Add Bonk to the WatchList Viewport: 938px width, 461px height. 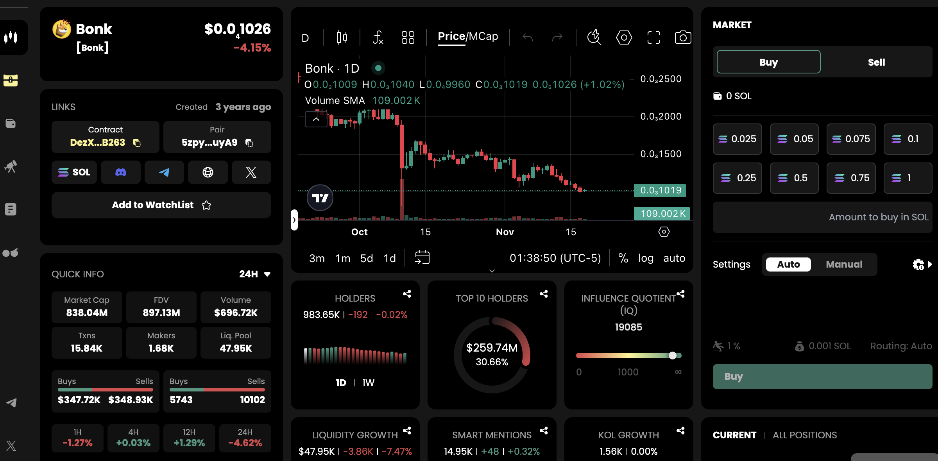click(161, 205)
